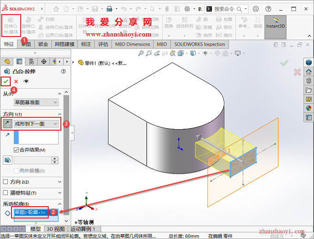Toggle detailed preview eye icon
Image resolution: width=314 pixels, height=239 pixels.
(26, 81)
